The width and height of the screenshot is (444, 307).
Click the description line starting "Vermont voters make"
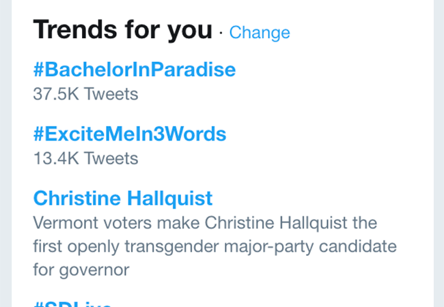coord(205,223)
